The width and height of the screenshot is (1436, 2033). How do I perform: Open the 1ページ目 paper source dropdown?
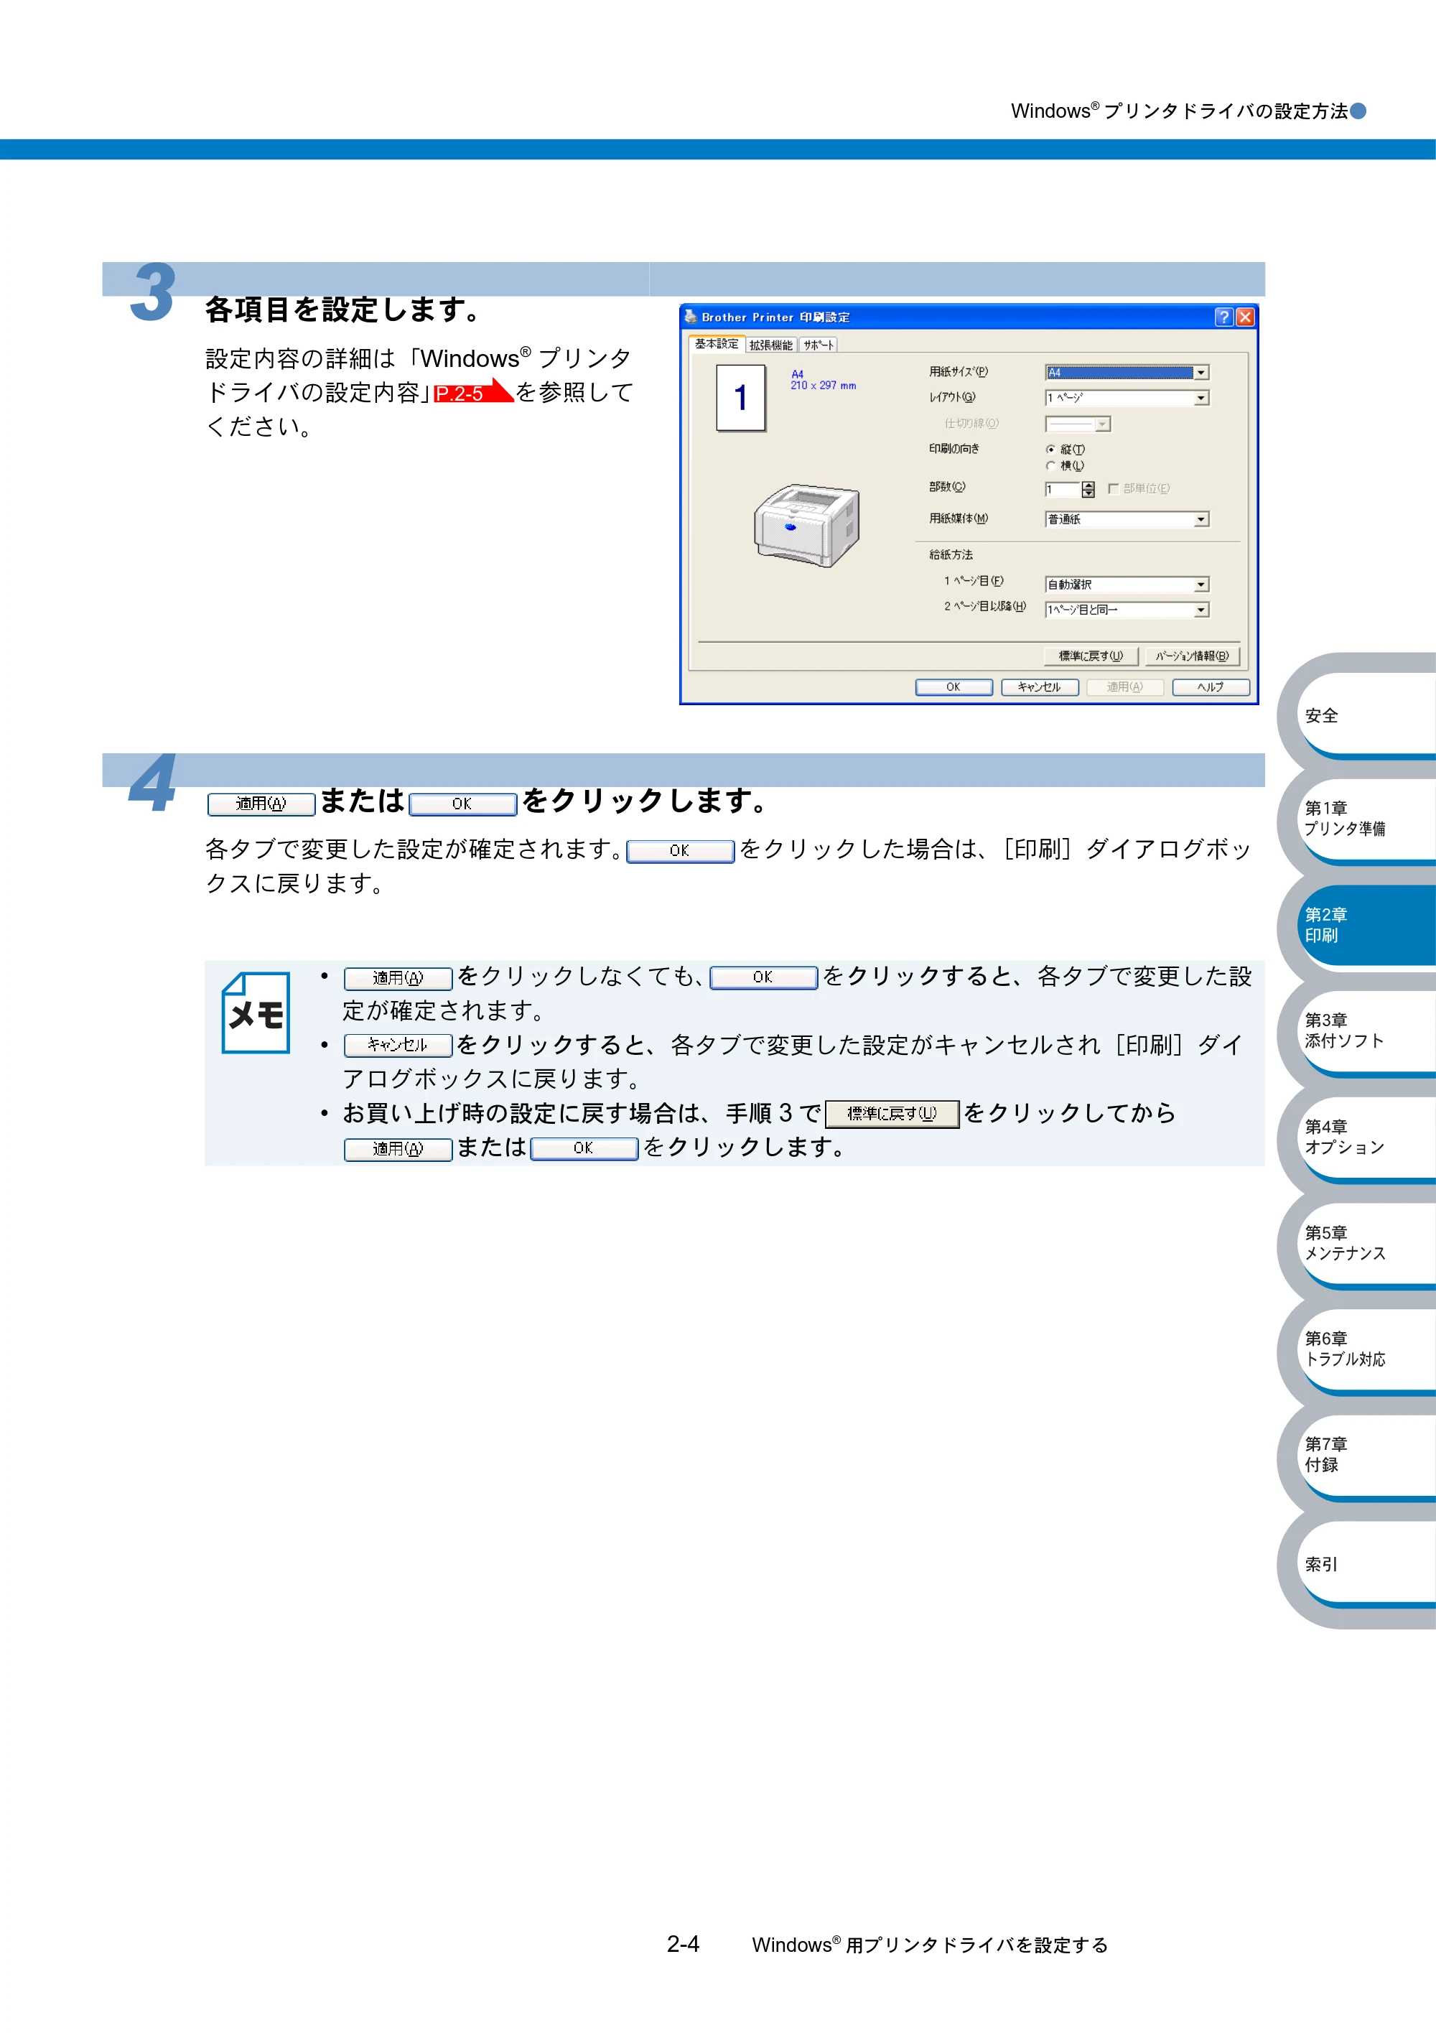(x=1127, y=585)
